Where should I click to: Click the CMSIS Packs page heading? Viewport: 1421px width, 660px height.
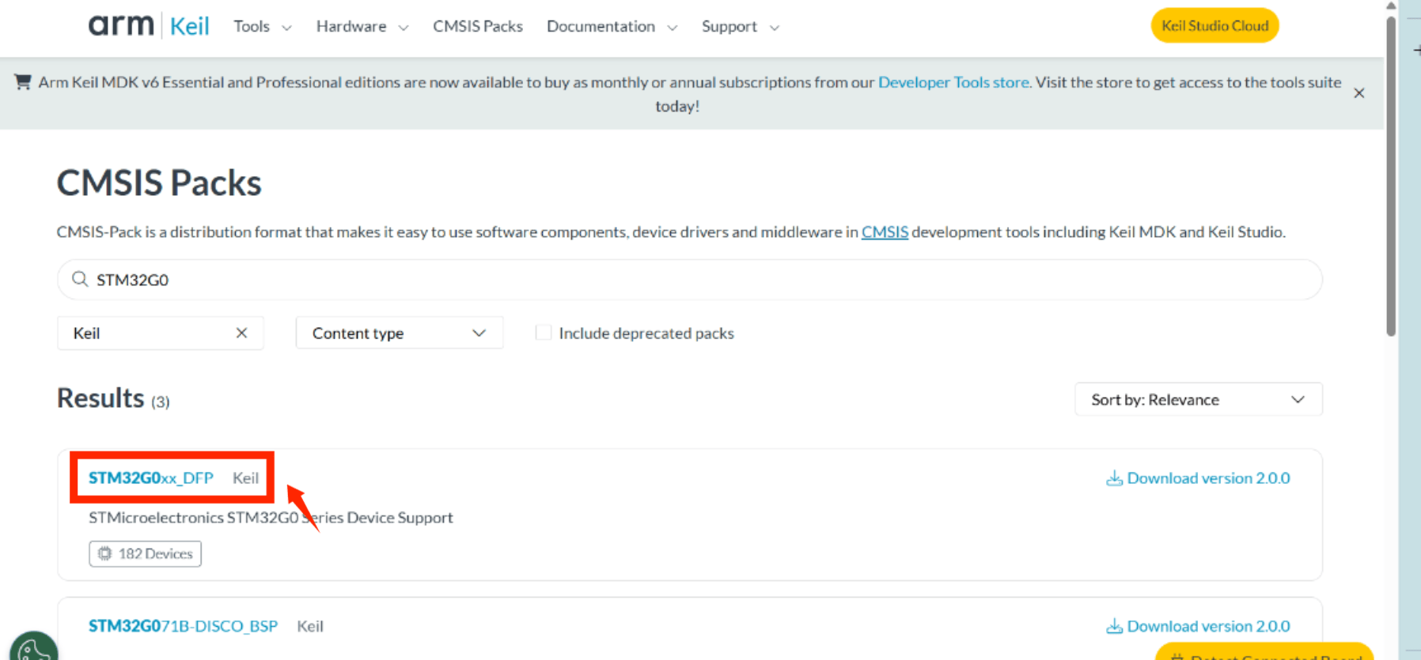pyautogui.click(x=159, y=183)
